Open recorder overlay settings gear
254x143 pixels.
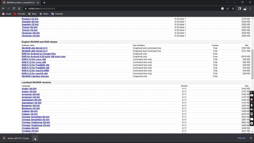click(x=252, y=124)
